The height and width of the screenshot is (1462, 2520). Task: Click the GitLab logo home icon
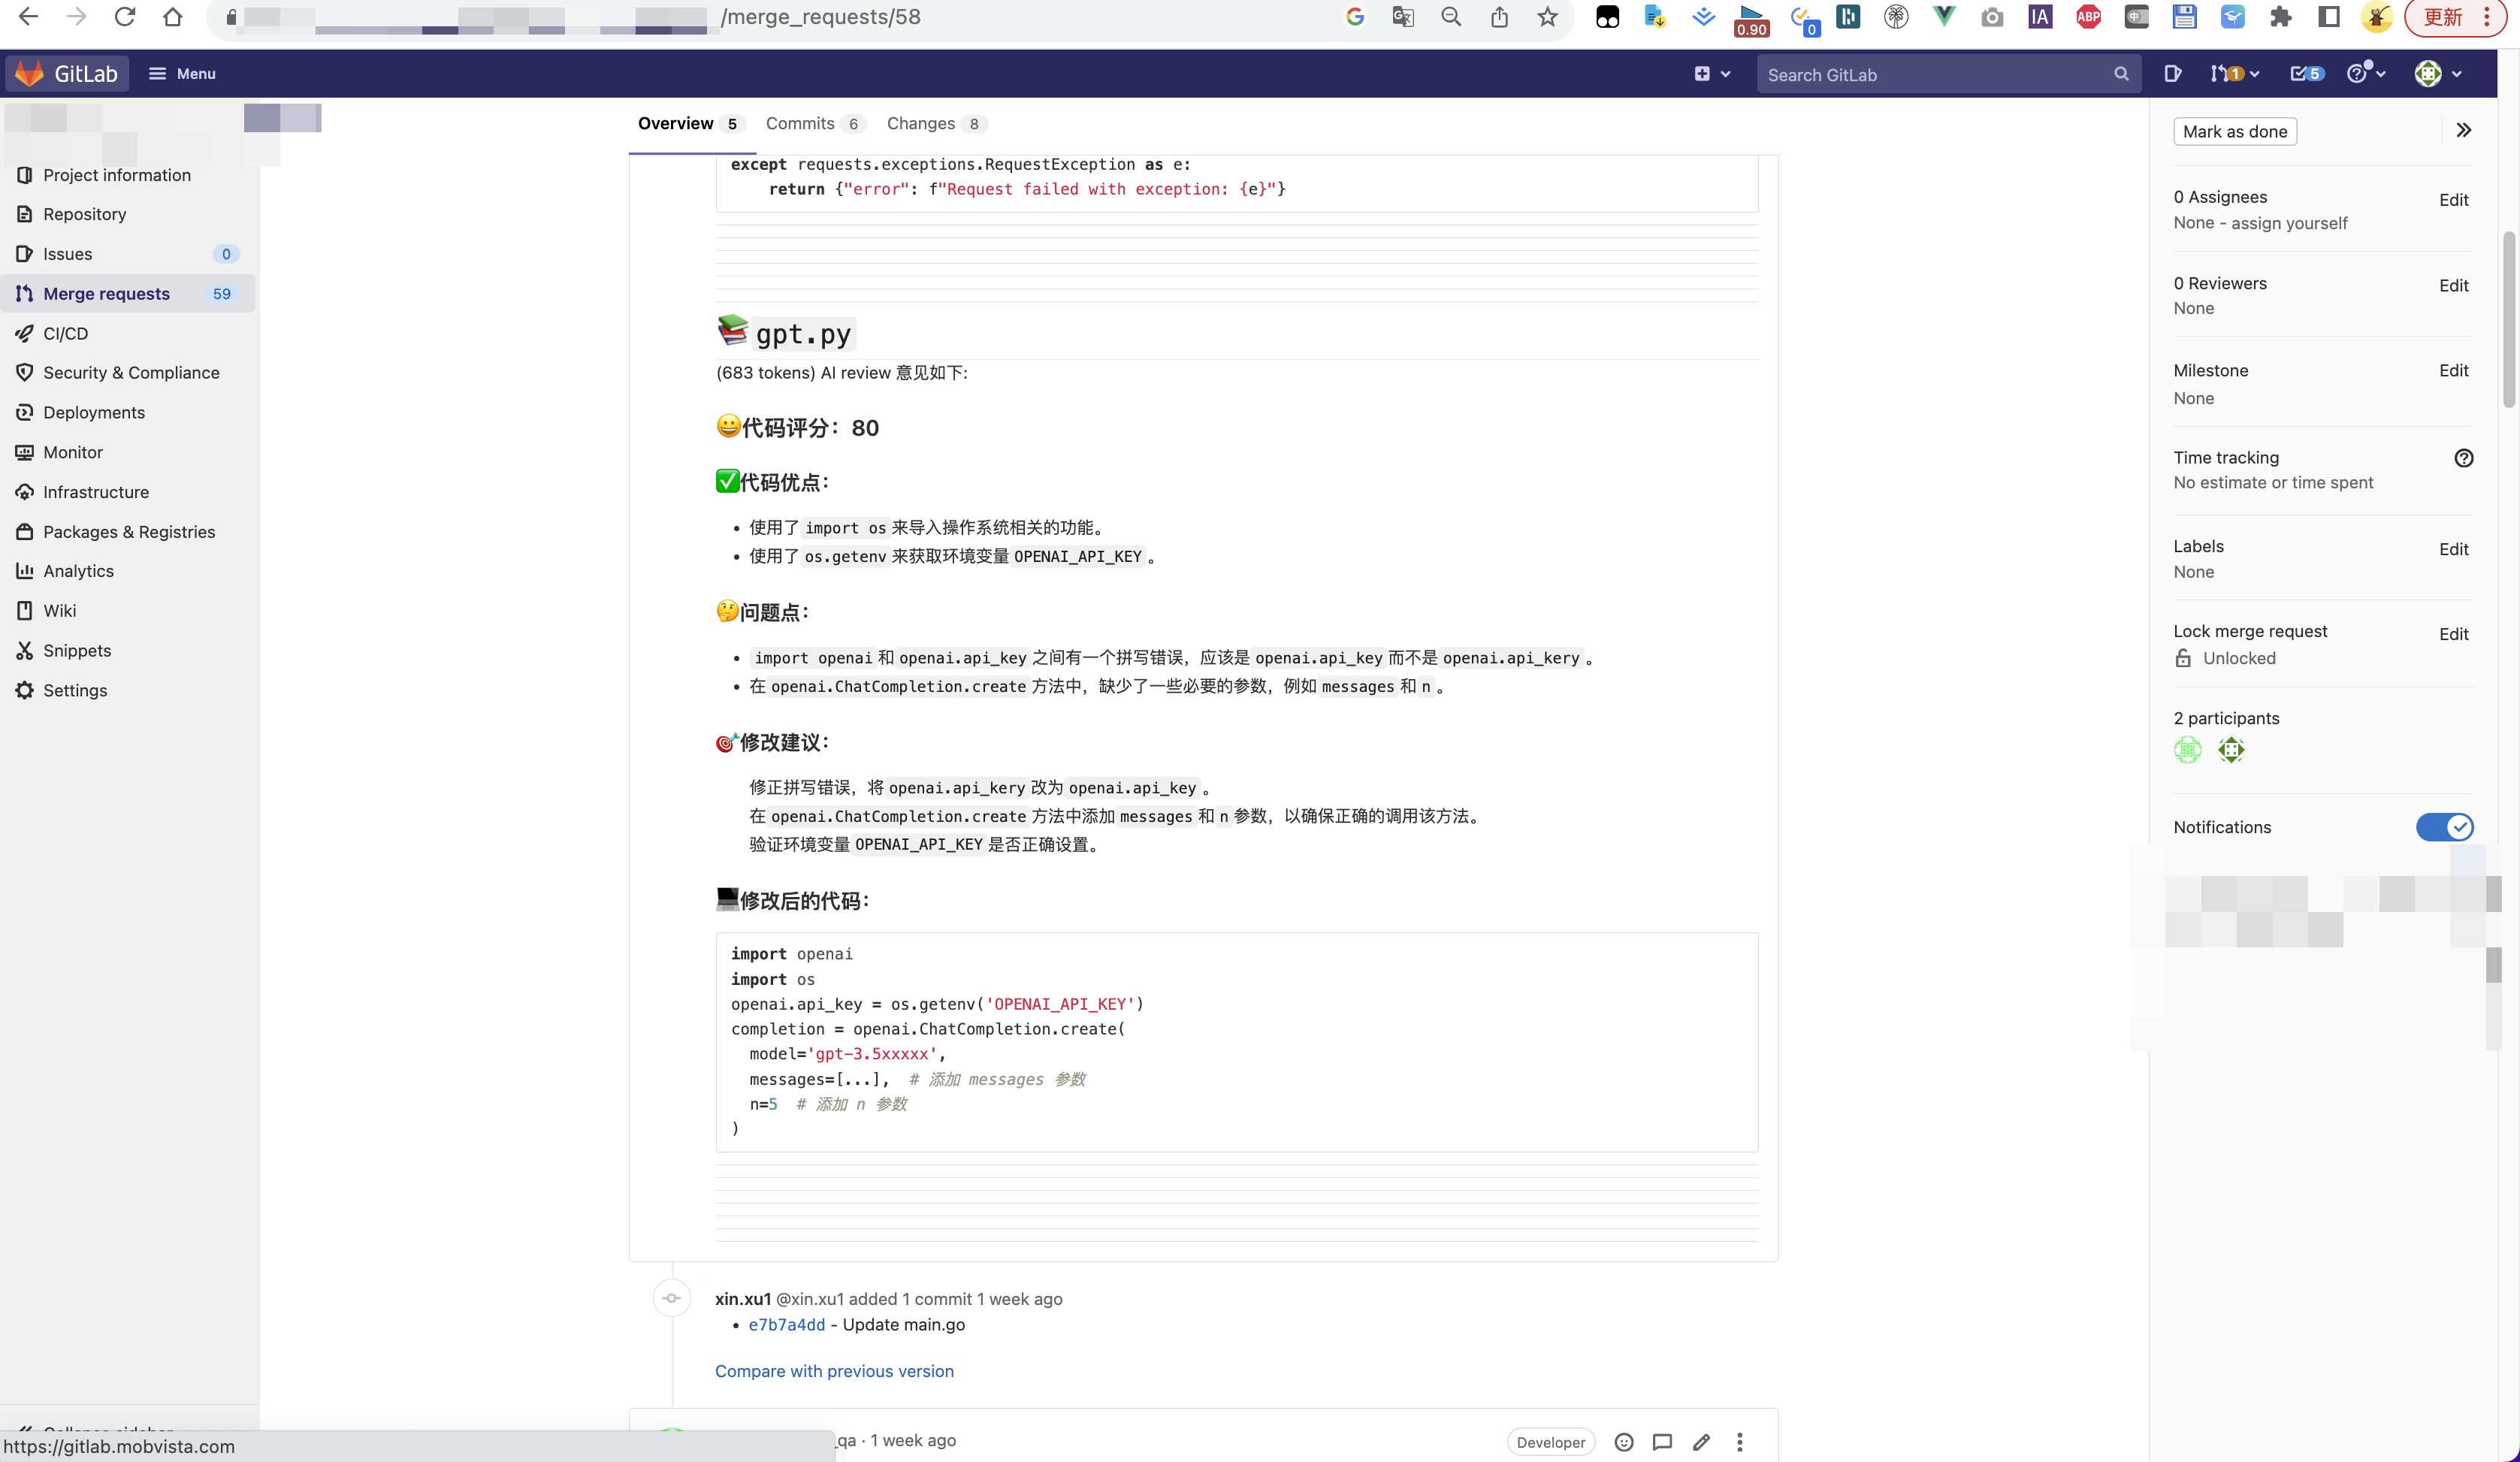(30, 74)
